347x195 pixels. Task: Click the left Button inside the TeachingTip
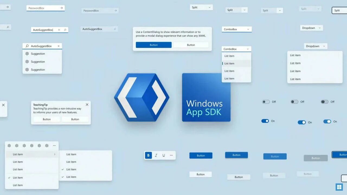[x=46, y=119]
